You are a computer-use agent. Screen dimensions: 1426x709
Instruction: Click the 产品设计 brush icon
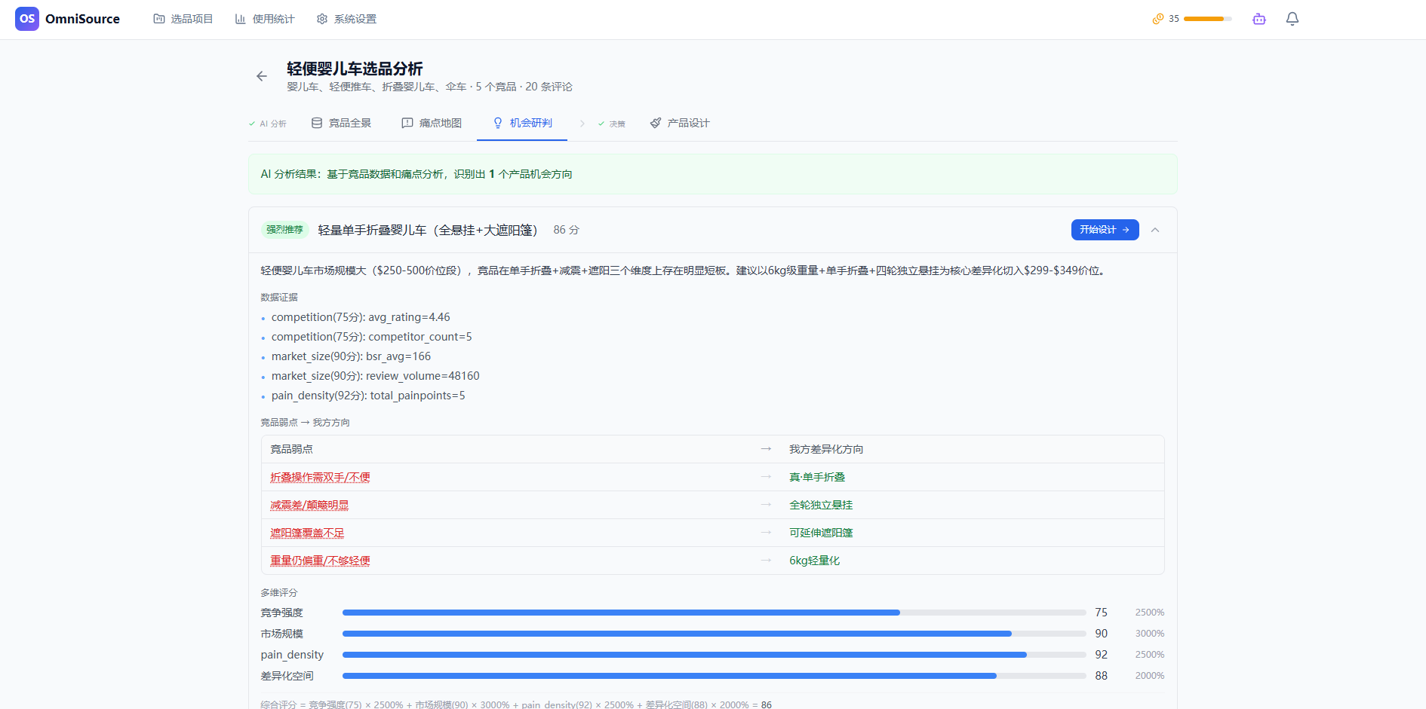(x=655, y=122)
